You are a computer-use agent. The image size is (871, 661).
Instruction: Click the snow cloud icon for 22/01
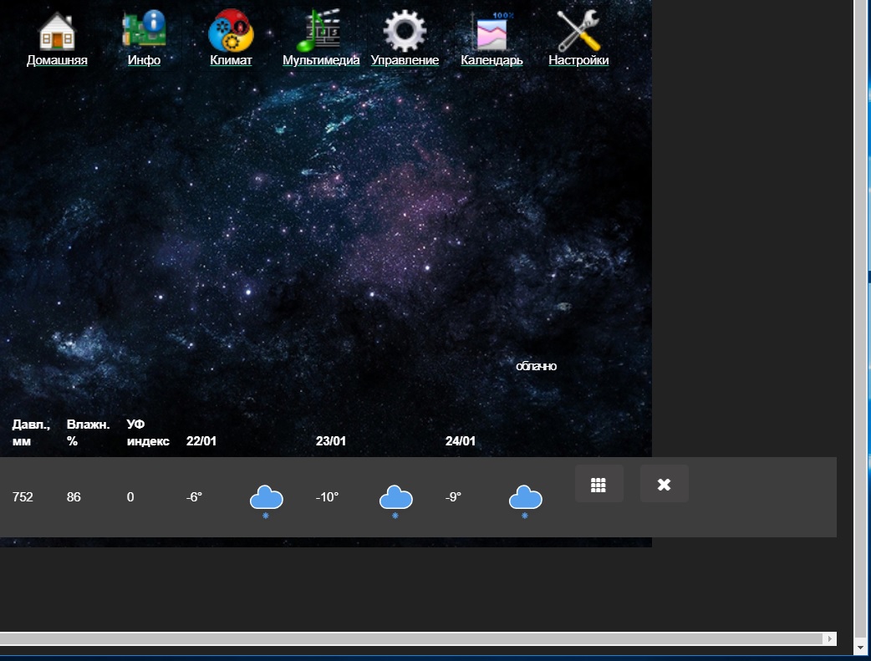pos(266,499)
